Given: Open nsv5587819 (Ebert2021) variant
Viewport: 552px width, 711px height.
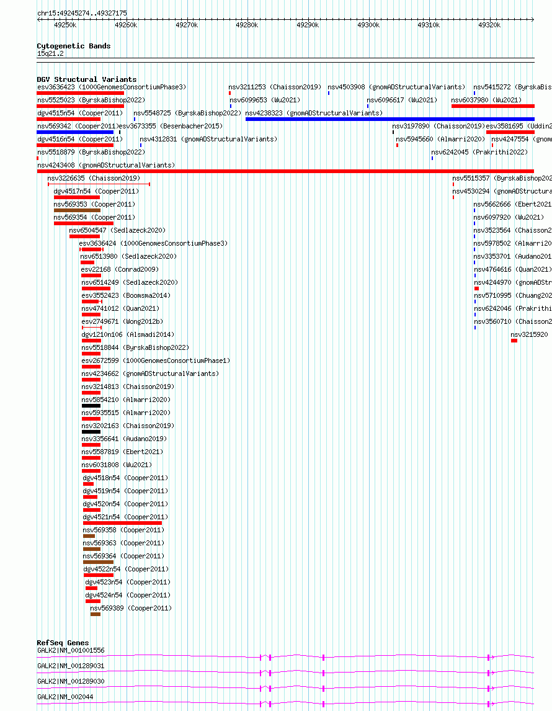Looking at the screenshot, I should click(x=122, y=452).
